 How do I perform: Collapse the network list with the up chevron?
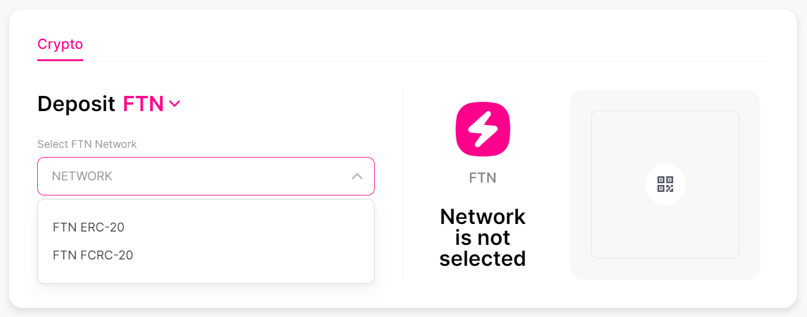pyautogui.click(x=357, y=176)
